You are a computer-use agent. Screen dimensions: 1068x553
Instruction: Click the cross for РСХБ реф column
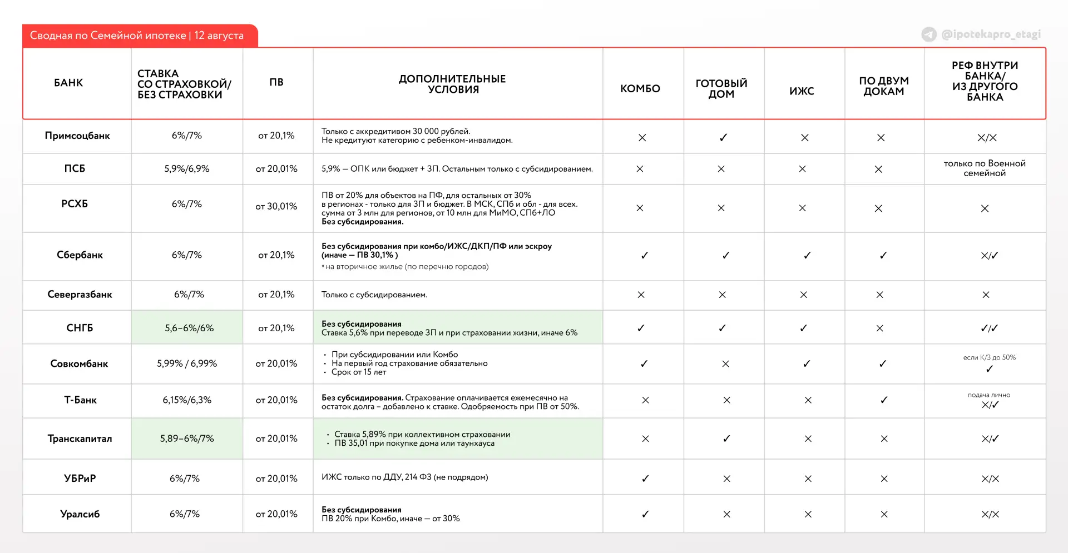pyautogui.click(x=985, y=208)
